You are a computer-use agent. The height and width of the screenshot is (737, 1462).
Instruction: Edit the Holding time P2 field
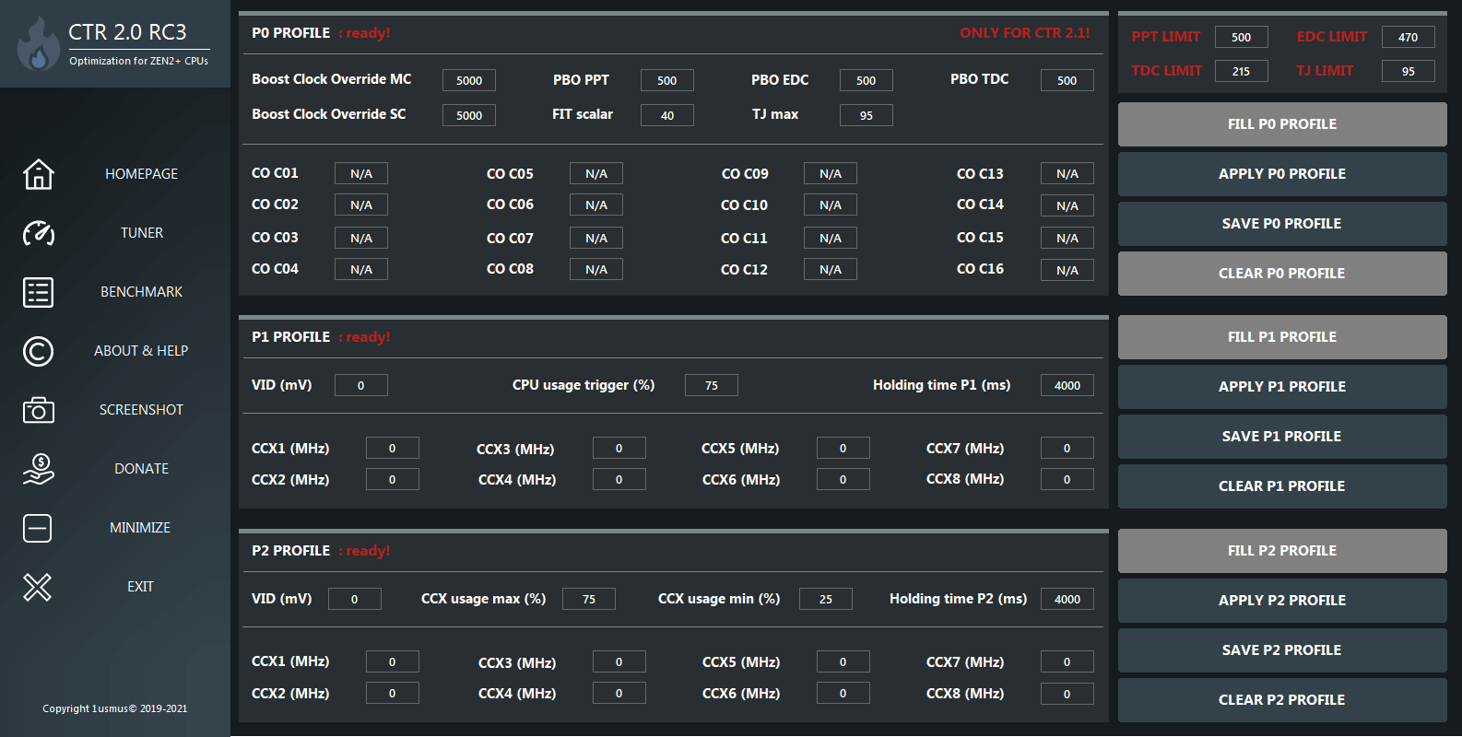point(1067,600)
